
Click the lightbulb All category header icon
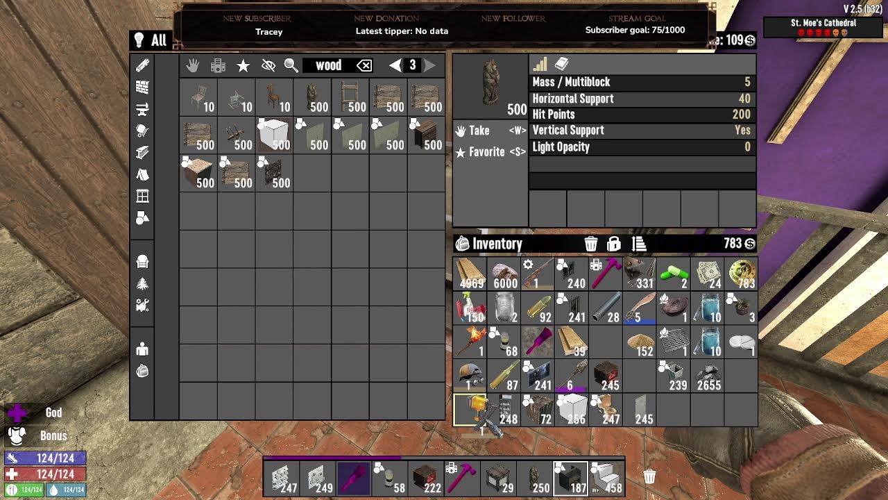[139, 40]
